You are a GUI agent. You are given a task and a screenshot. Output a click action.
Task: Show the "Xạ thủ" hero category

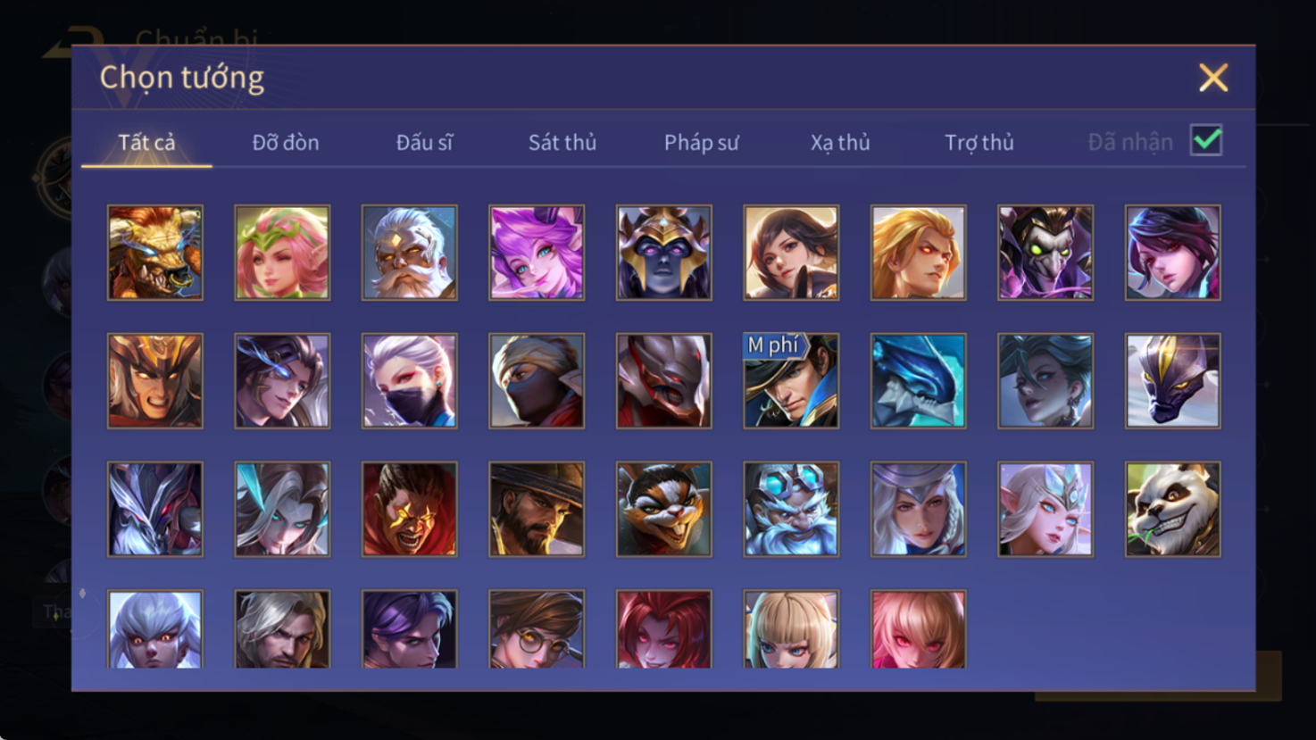[840, 143]
